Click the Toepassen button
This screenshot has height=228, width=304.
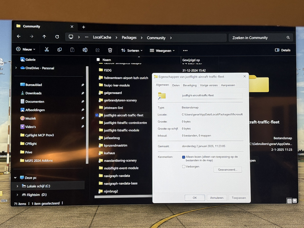point(239,198)
